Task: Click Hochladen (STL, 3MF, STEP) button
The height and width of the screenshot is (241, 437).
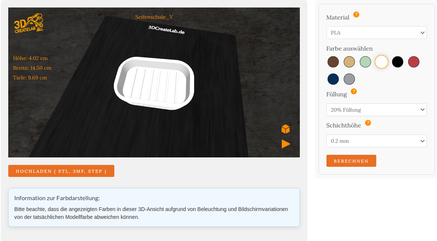Action: tap(61, 171)
